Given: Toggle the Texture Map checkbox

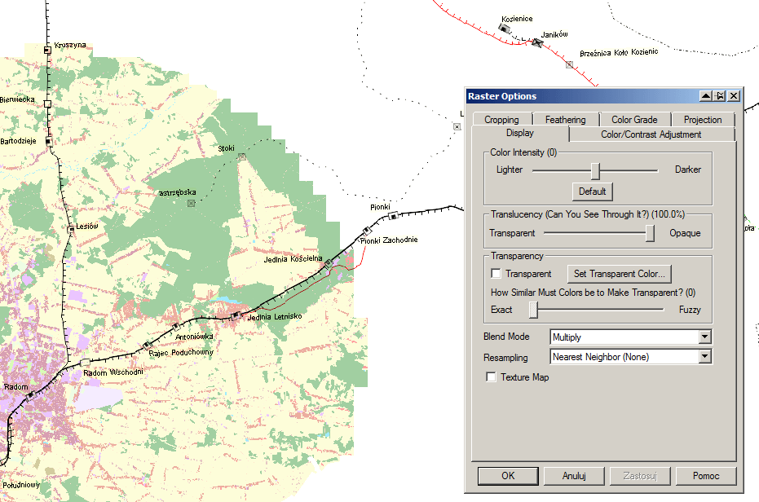Looking at the screenshot, I should tap(491, 377).
